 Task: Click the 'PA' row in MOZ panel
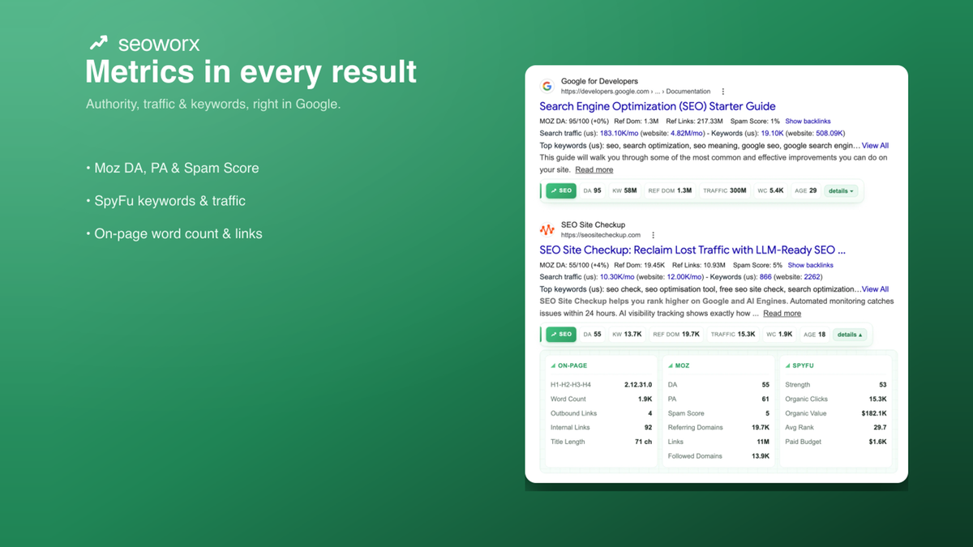[x=718, y=399]
